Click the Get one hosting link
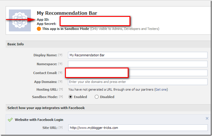This screenshot has width=212, height=136. (x=161, y=89)
